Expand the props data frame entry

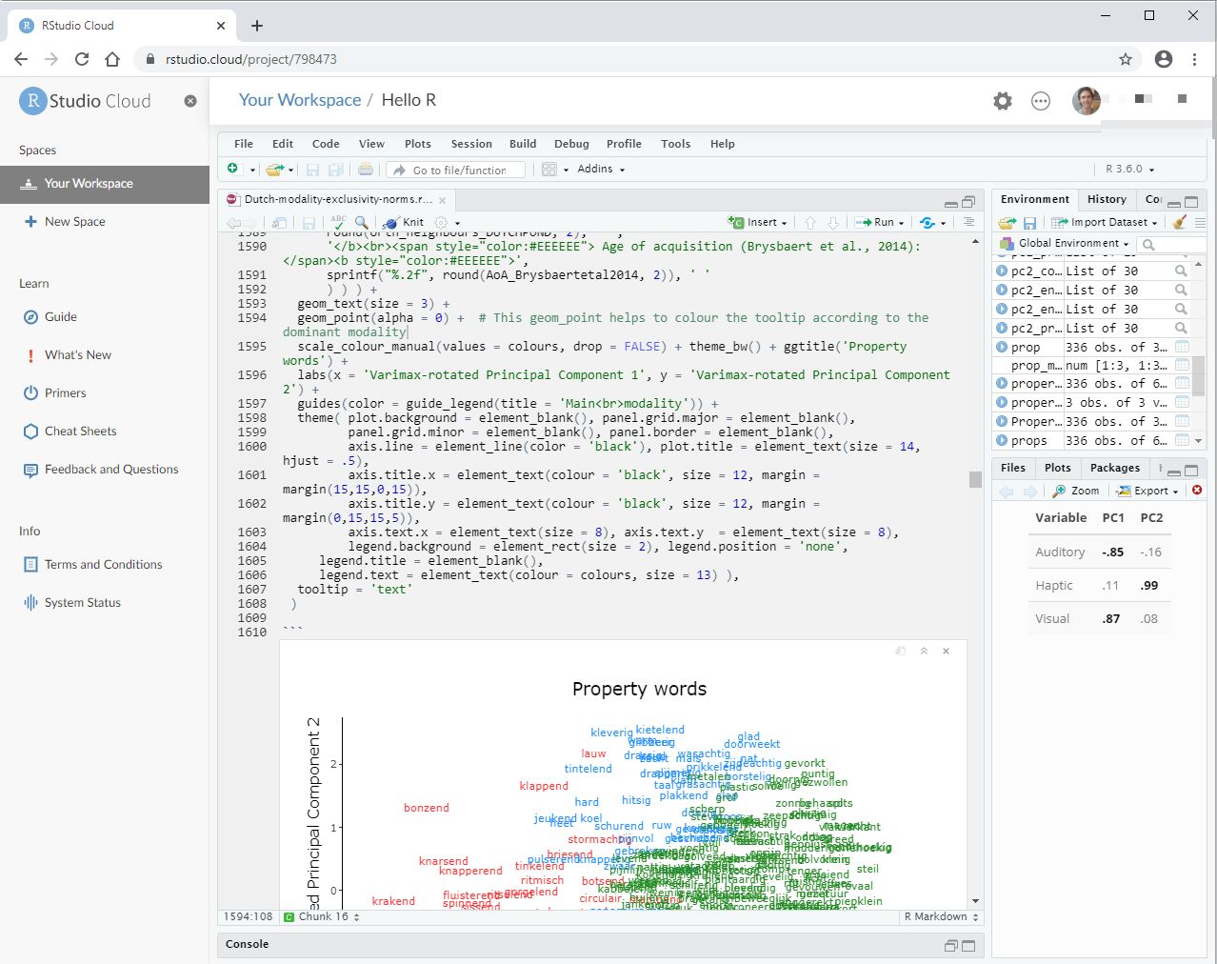(1001, 440)
